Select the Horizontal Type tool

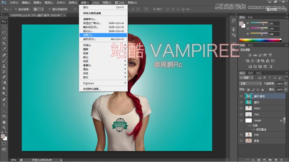coord(4,105)
